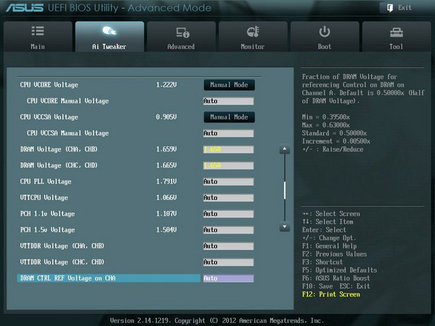
Task: Click the 1.107V PCH reading
Action: point(166,214)
